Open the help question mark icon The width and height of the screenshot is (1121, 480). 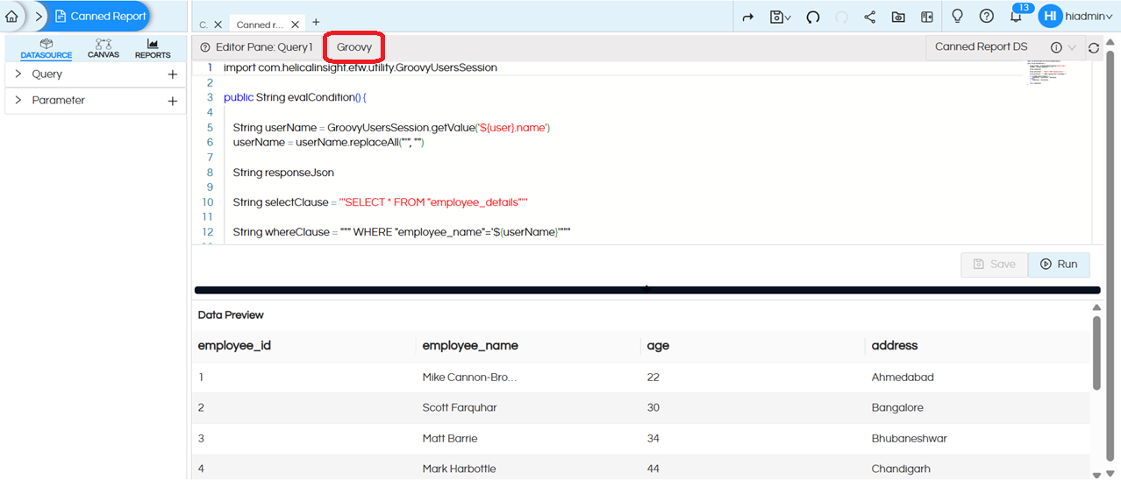coord(986,17)
